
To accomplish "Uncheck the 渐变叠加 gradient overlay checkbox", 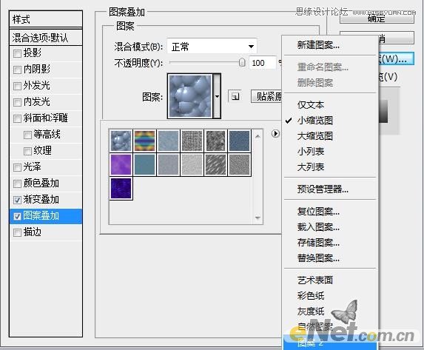I will 17,200.
